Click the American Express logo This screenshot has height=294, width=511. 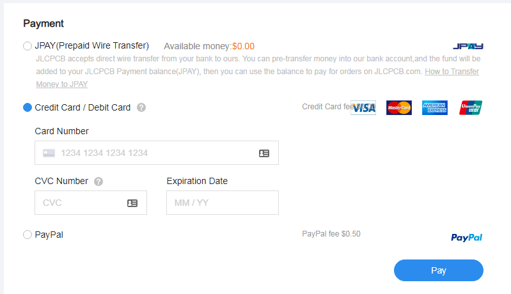point(435,108)
